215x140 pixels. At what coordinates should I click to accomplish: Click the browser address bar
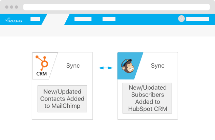(x=116, y=7)
